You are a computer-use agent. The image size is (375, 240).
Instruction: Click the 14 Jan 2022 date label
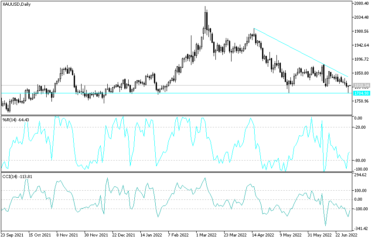coord(151,235)
